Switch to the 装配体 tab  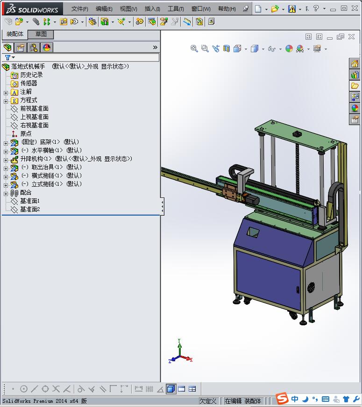[15, 34]
